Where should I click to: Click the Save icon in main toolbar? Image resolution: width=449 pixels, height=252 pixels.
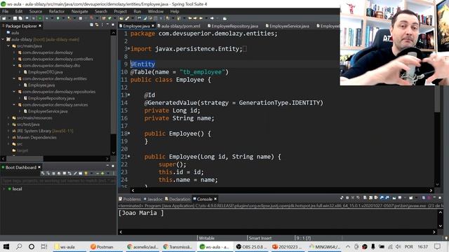[15, 18]
